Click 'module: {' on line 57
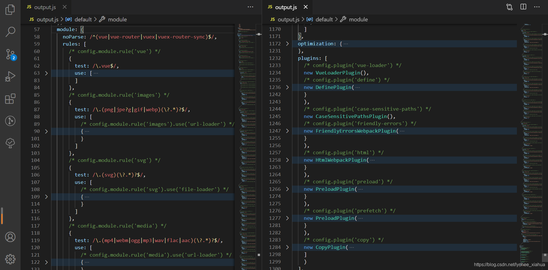The image size is (548, 270). [x=70, y=29]
